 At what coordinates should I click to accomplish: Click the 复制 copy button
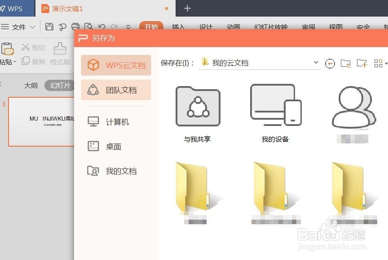[33, 61]
